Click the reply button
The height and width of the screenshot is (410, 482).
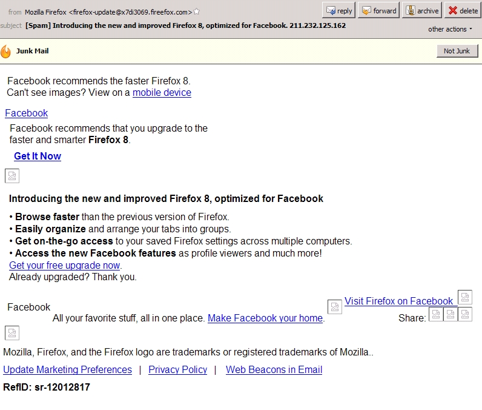338,10
